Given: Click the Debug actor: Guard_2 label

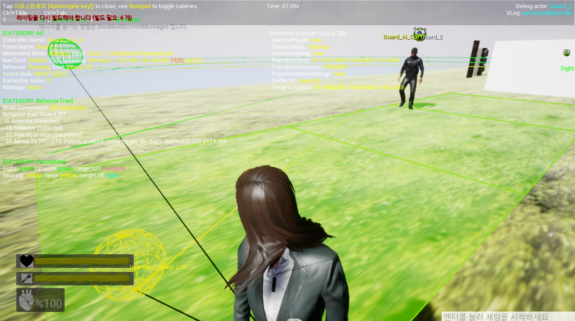Looking at the screenshot, I should [544, 6].
